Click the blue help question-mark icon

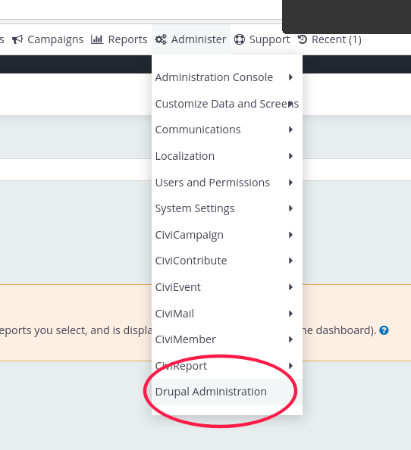tap(384, 330)
